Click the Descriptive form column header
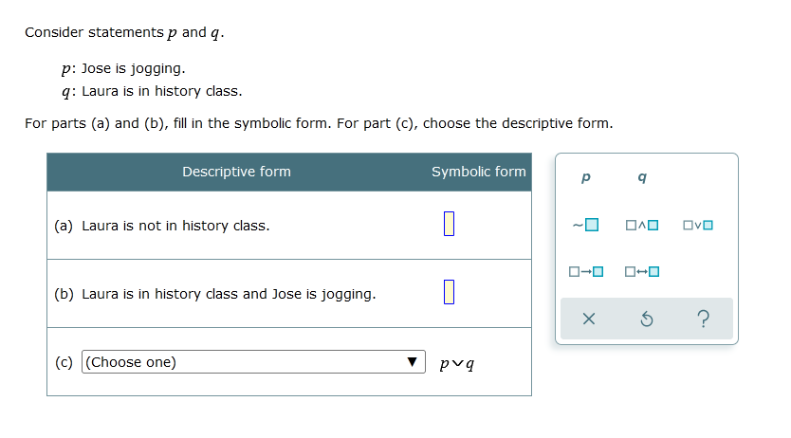Screen dimensions: 791x438 (236, 172)
